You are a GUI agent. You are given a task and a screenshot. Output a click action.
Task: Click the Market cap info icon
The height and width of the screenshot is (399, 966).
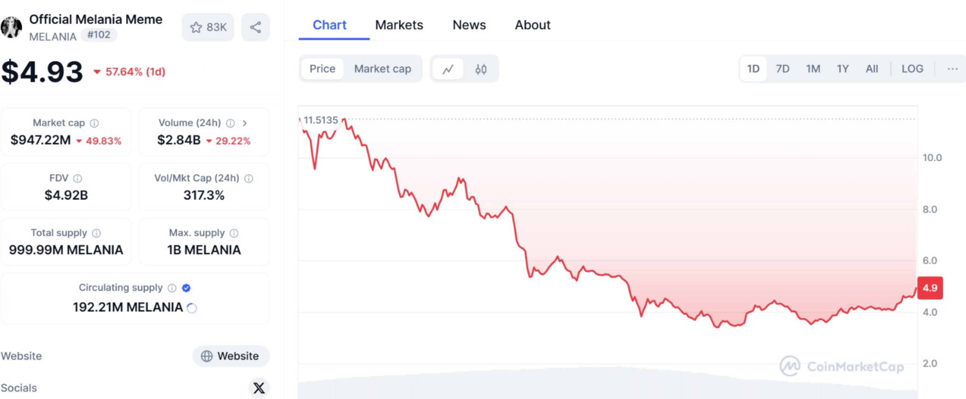tap(94, 123)
